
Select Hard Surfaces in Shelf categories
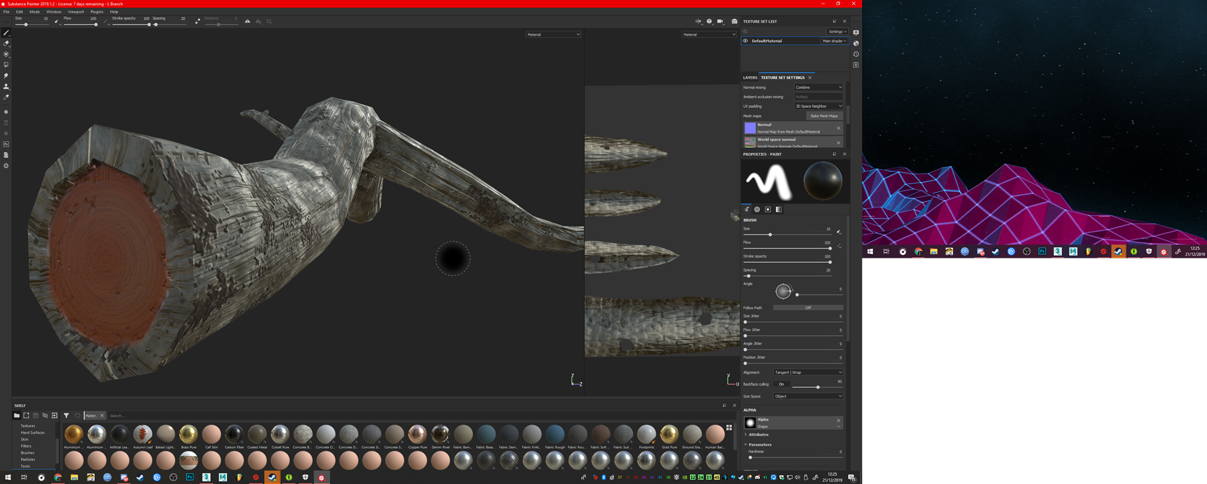click(32, 433)
